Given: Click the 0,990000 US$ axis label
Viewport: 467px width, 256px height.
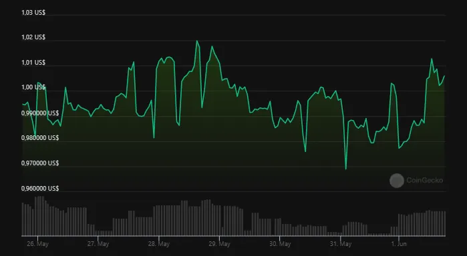Looking at the screenshot, I should coord(40,113).
